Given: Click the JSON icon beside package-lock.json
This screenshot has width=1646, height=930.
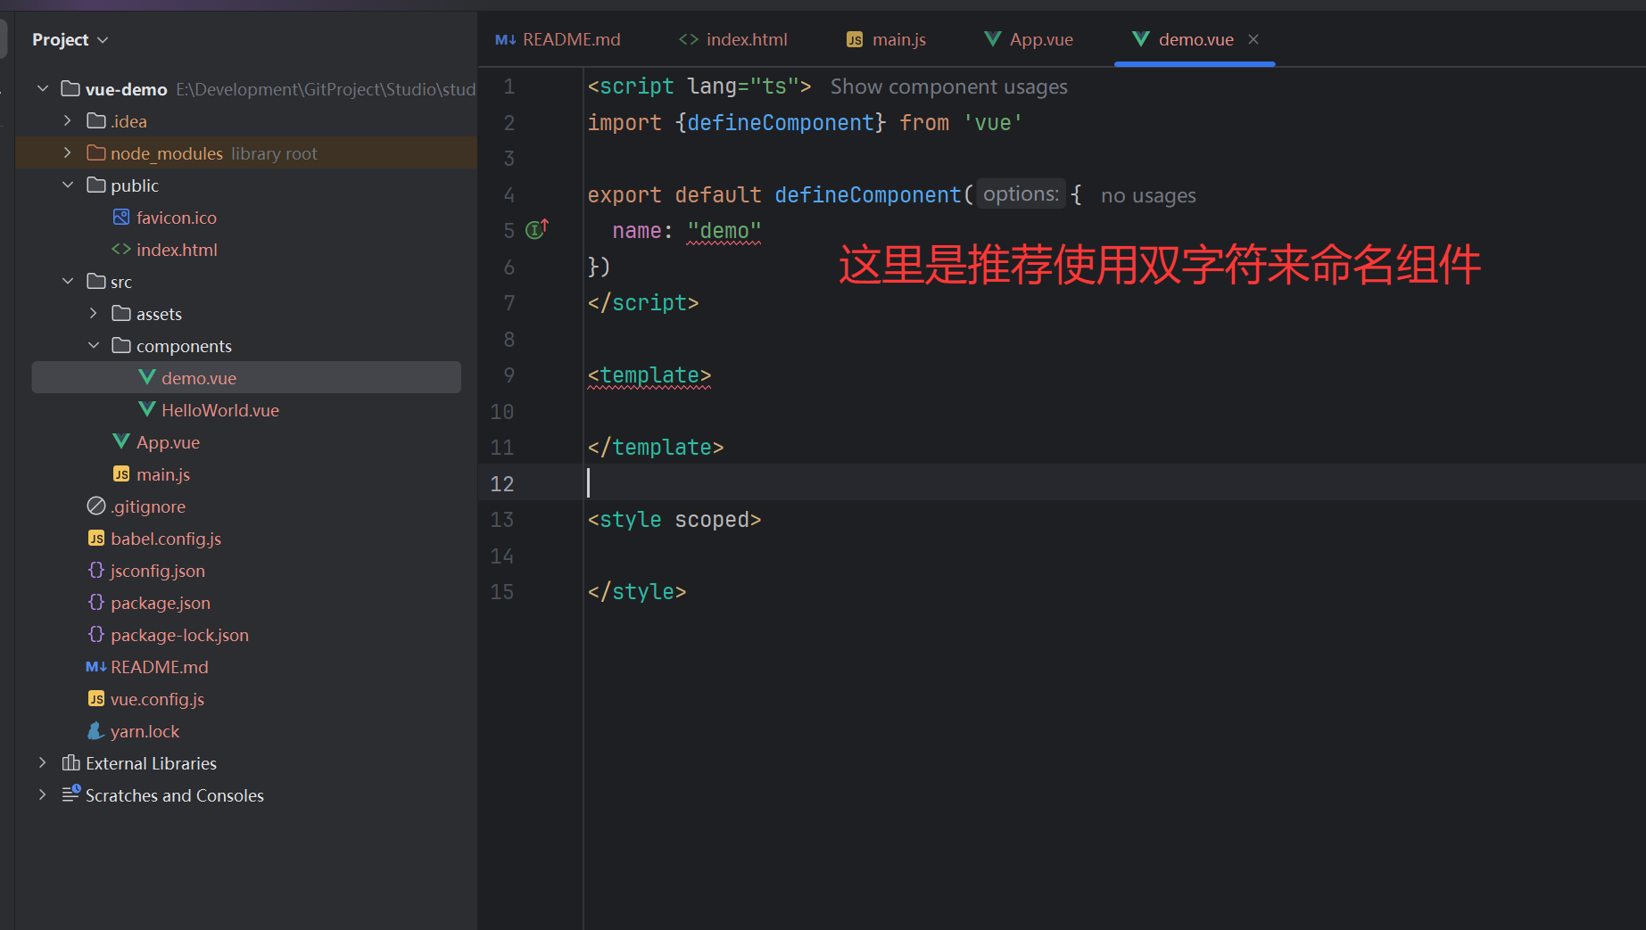Looking at the screenshot, I should tap(96, 634).
